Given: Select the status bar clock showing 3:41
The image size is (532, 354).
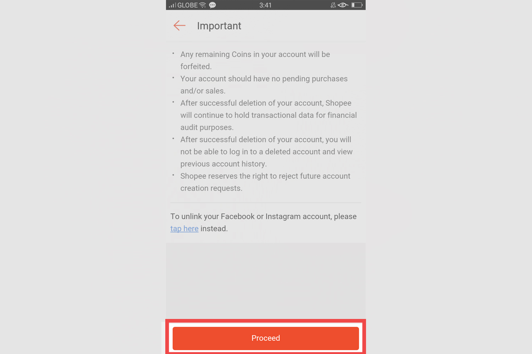Looking at the screenshot, I should point(266,5).
